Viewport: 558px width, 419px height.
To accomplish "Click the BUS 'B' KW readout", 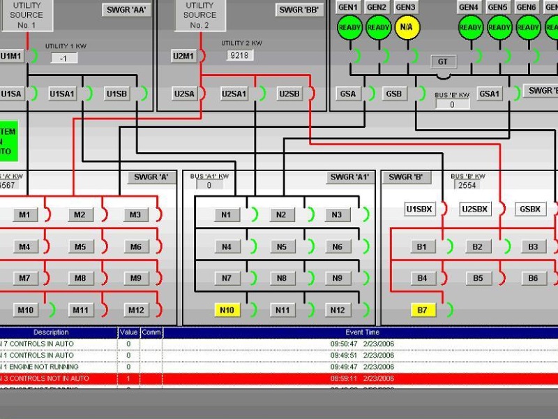I will point(467,185).
